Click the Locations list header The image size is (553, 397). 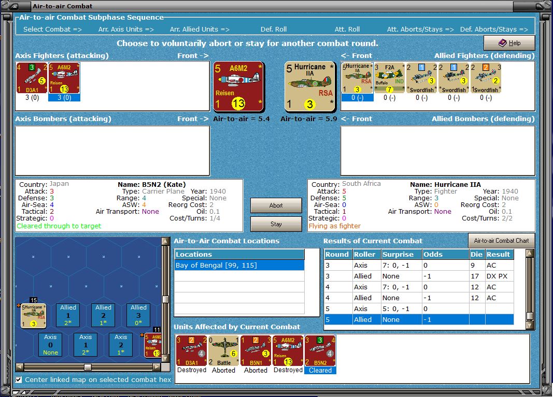[x=239, y=254]
